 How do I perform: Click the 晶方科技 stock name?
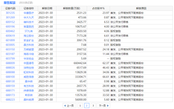tap(29, 45)
